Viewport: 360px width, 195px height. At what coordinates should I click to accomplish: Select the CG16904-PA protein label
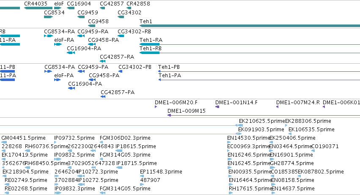pyautogui.click(x=85, y=84)
